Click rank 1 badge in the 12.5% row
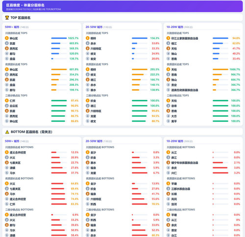This screenshot has height=237, width=245. pyautogui.click(x=7, y=153)
